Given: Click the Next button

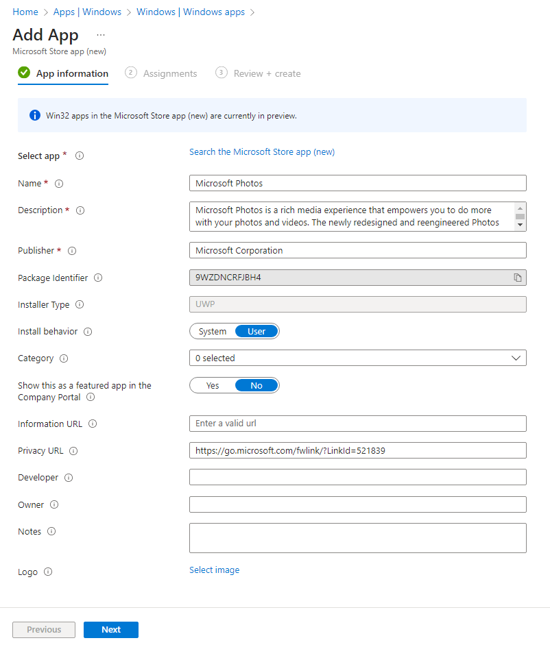Looking at the screenshot, I should 111,630.
